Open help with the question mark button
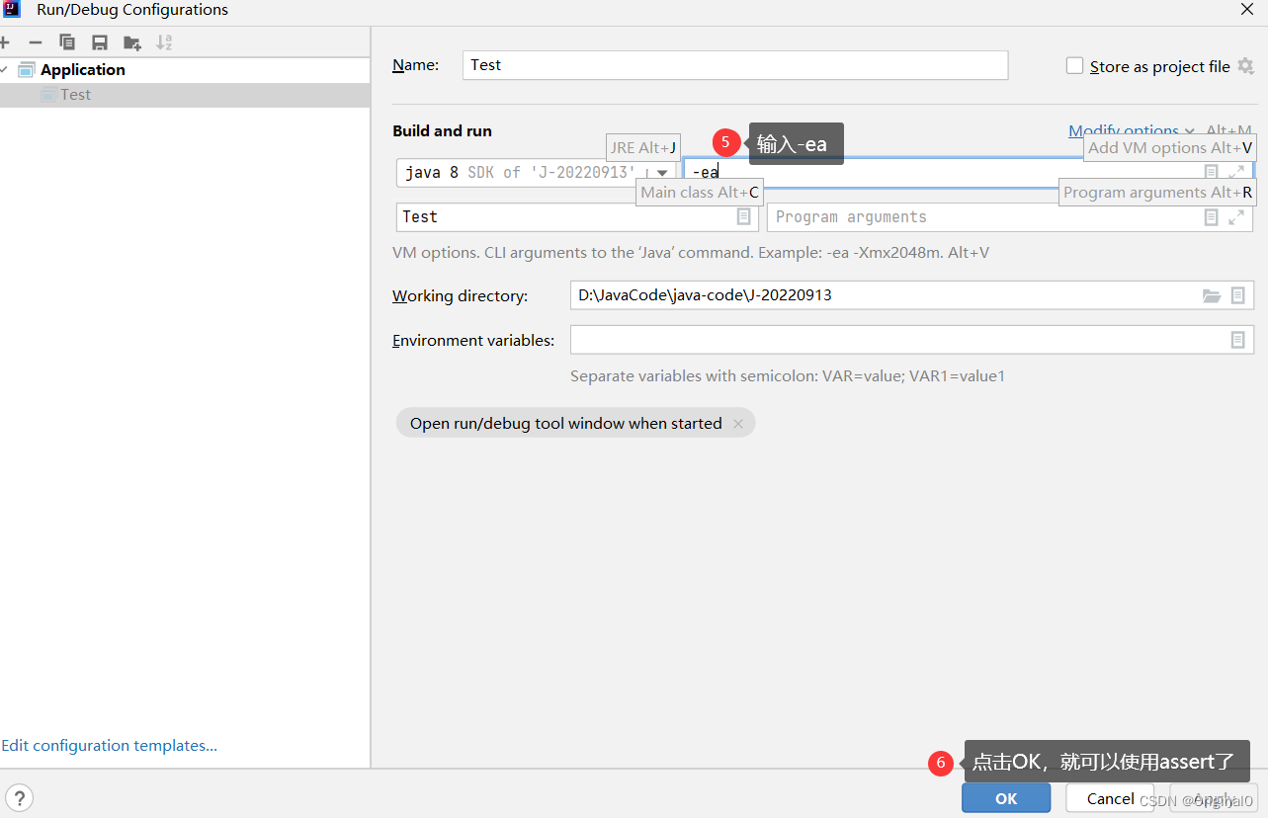 point(19,798)
